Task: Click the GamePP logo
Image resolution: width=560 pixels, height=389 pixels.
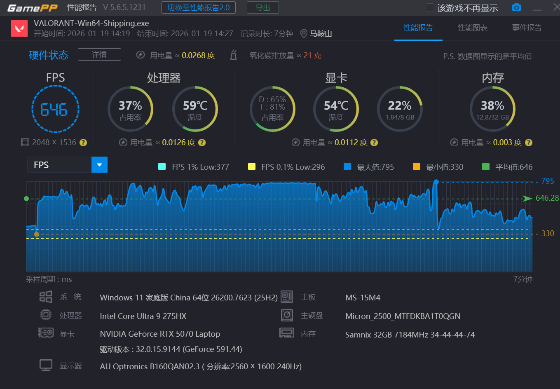Action: (x=32, y=8)
